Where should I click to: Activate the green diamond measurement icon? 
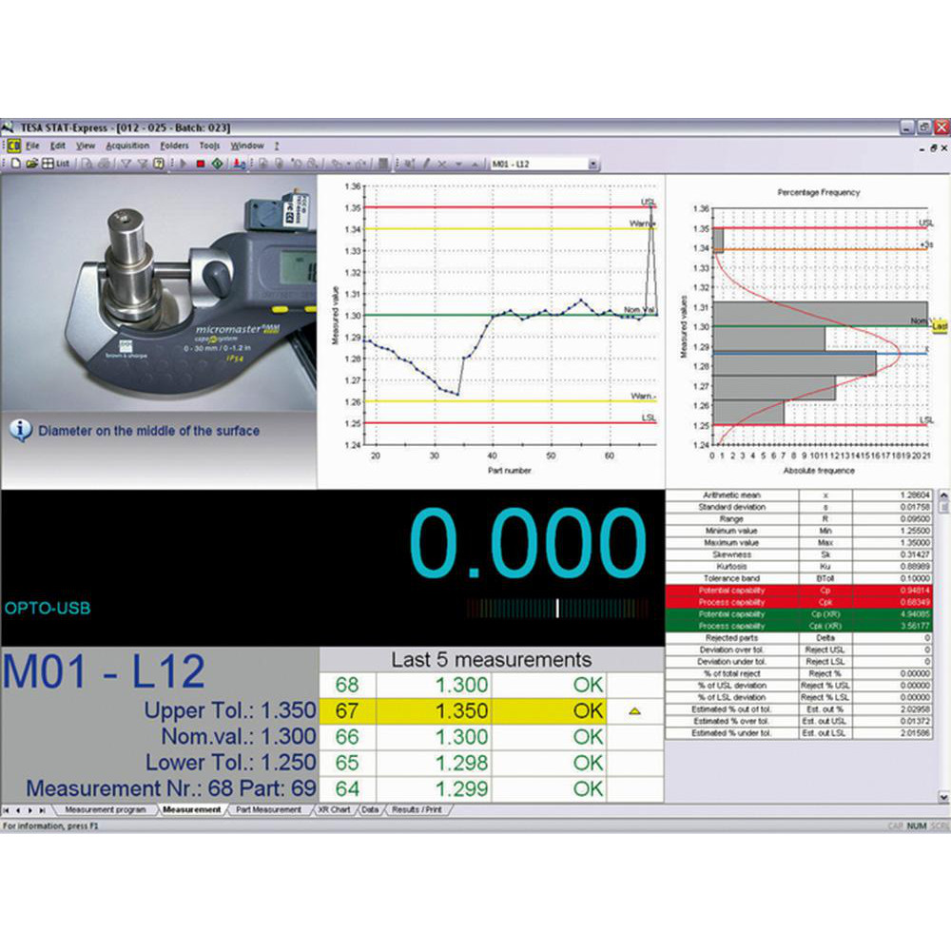tap(217, 164)
